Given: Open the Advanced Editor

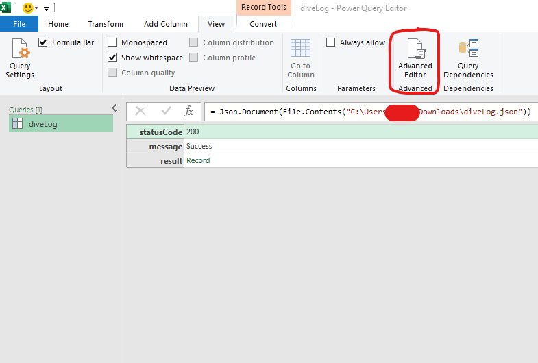Looking at the screenshot, I should (415, 59).
